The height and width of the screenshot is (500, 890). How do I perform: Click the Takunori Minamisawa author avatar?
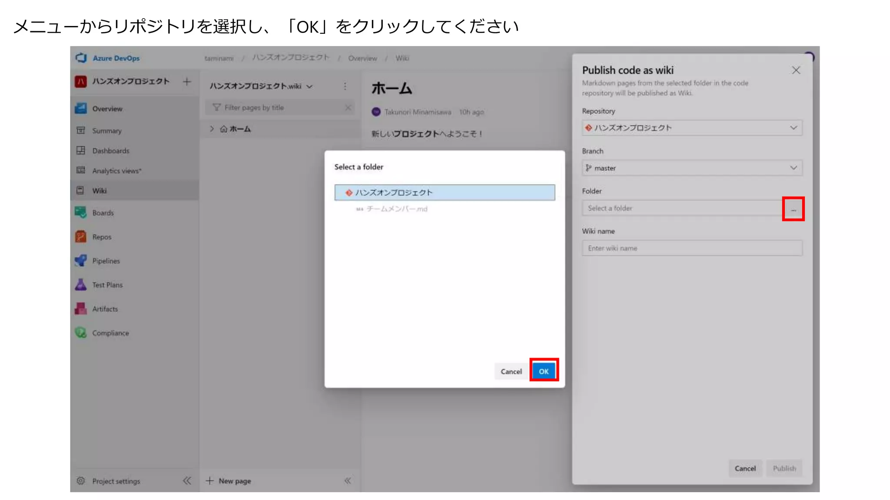[x=376, y=112]
